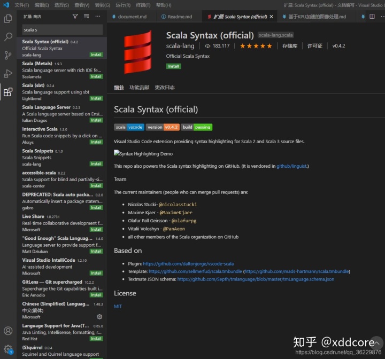Open the 终端(T) menu
Image resolution: width=385 pixels, height=359 pixels.
(x=143, y=5)
